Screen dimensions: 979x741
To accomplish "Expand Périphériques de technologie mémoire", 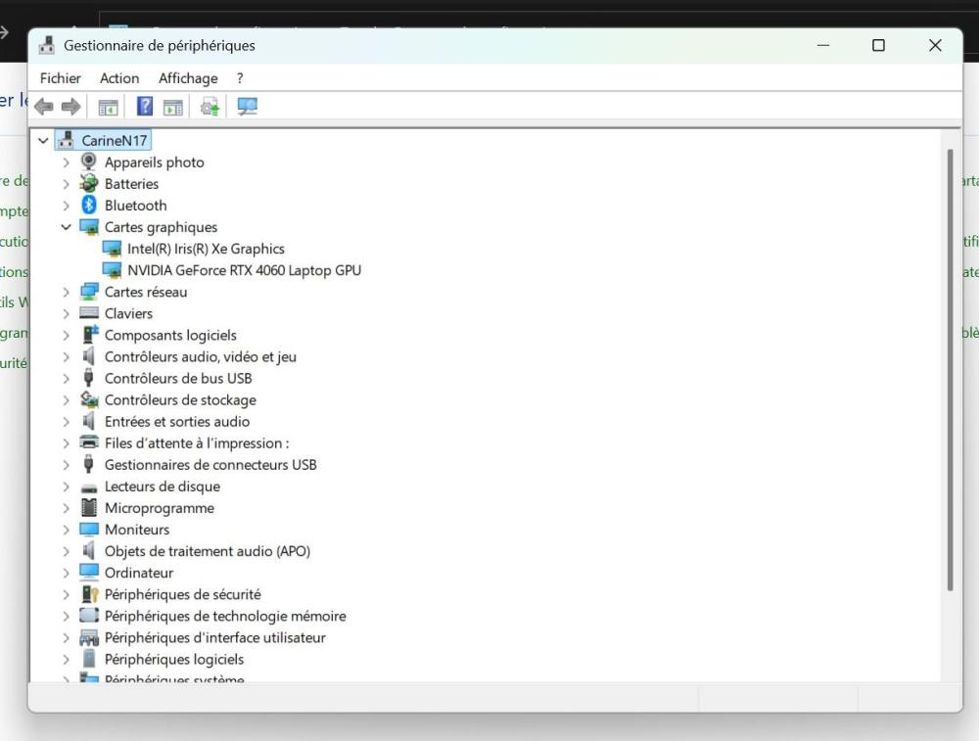I will [67, 616].
